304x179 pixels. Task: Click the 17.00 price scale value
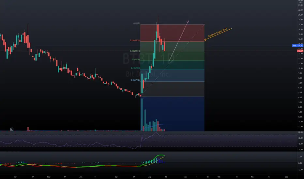tap(300, 34)
